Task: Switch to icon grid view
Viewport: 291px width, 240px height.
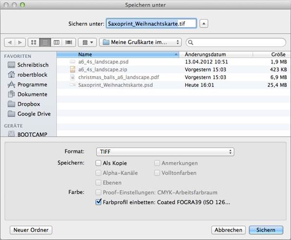Action: point(34,42)
